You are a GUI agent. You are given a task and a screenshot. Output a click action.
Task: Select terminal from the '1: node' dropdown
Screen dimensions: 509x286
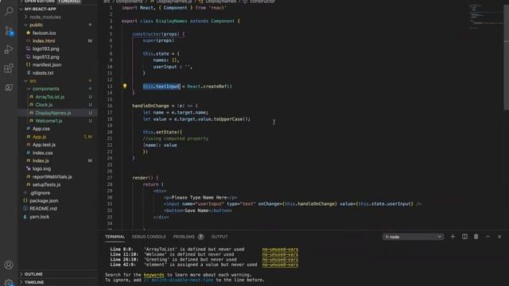[x=413, y=237]
